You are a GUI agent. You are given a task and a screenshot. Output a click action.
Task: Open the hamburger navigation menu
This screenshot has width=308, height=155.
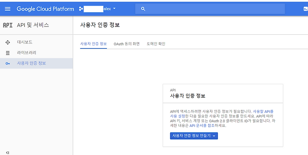[x=7, y=9]
